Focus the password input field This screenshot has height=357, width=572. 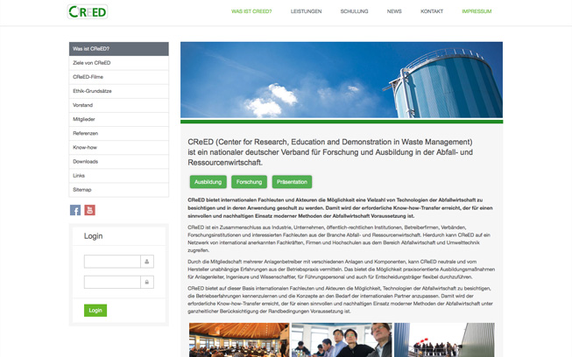pyautogui.click(x=112, y=282)
